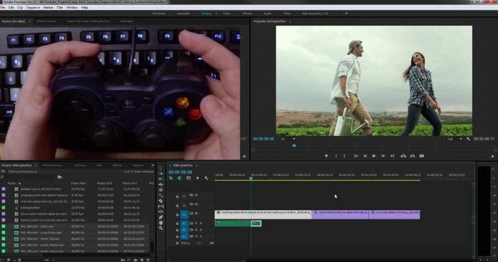This screenshot has width=498, height=262.
Task: Select the Slip tool
Action: (x=160, y=206)
